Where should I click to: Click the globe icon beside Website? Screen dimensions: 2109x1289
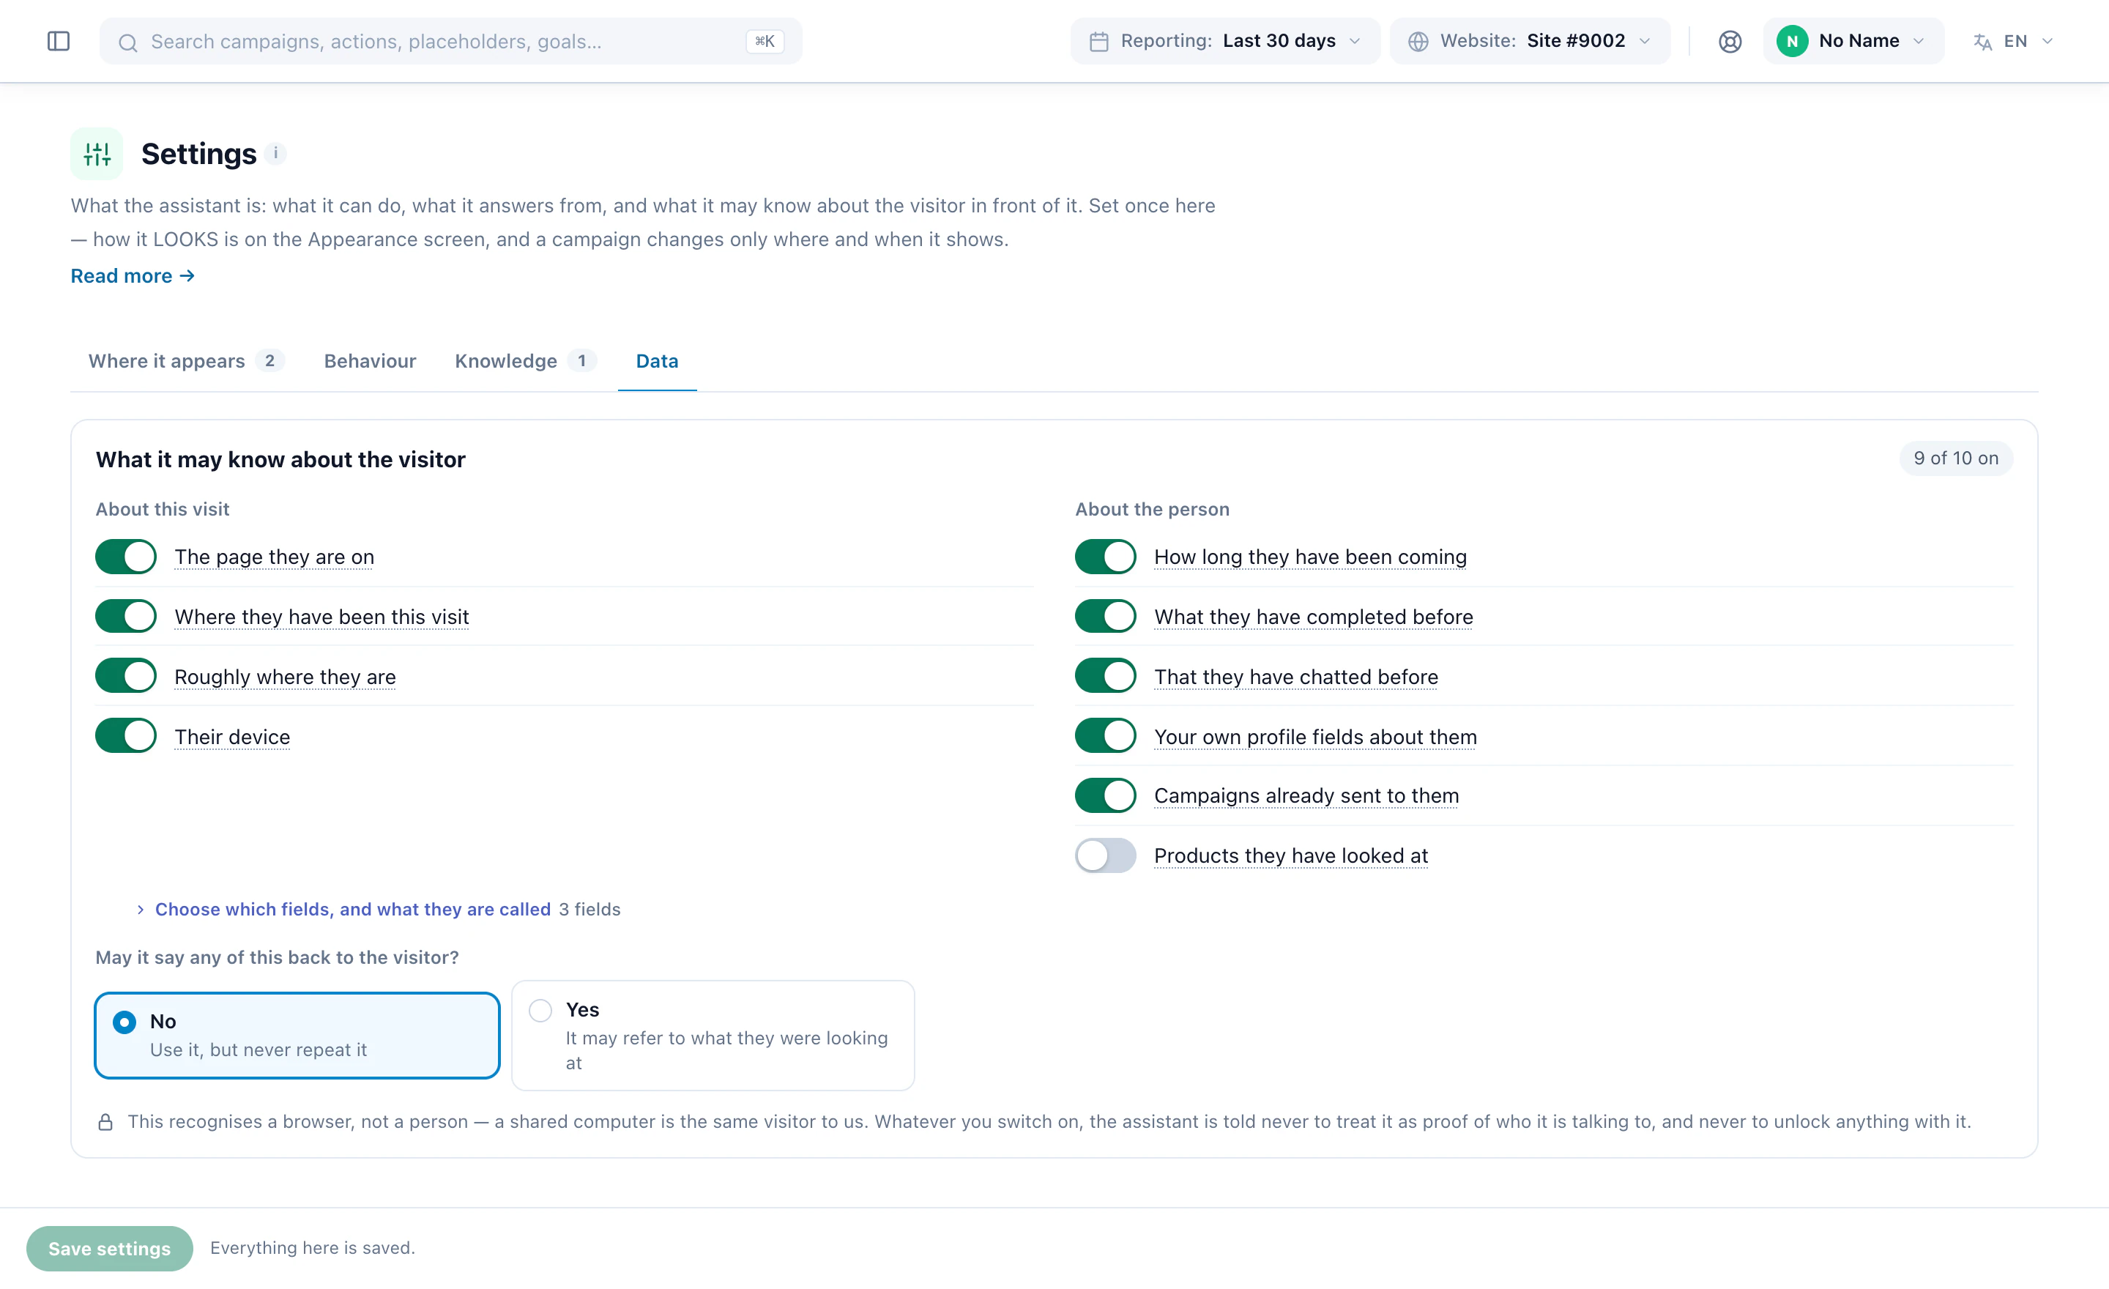click(x=1418, y=41)
